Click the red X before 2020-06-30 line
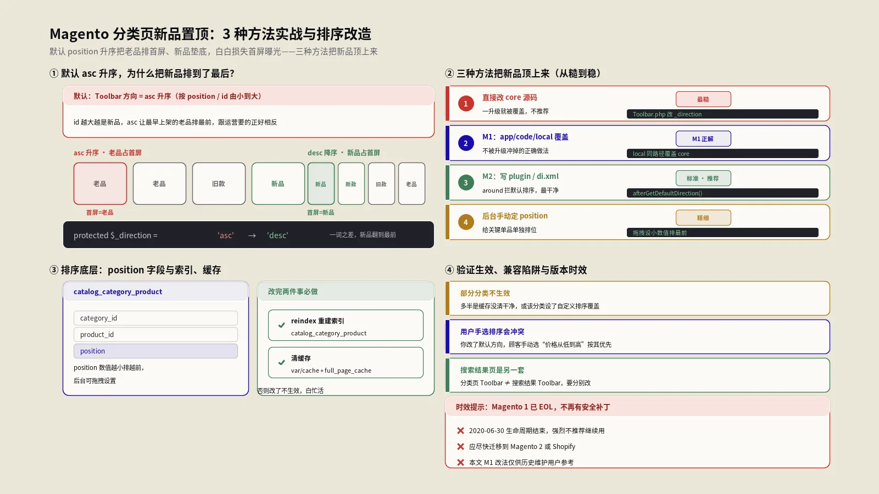This screenshot has height=494, width=879. pyautogui.click(x=460, y=430)
